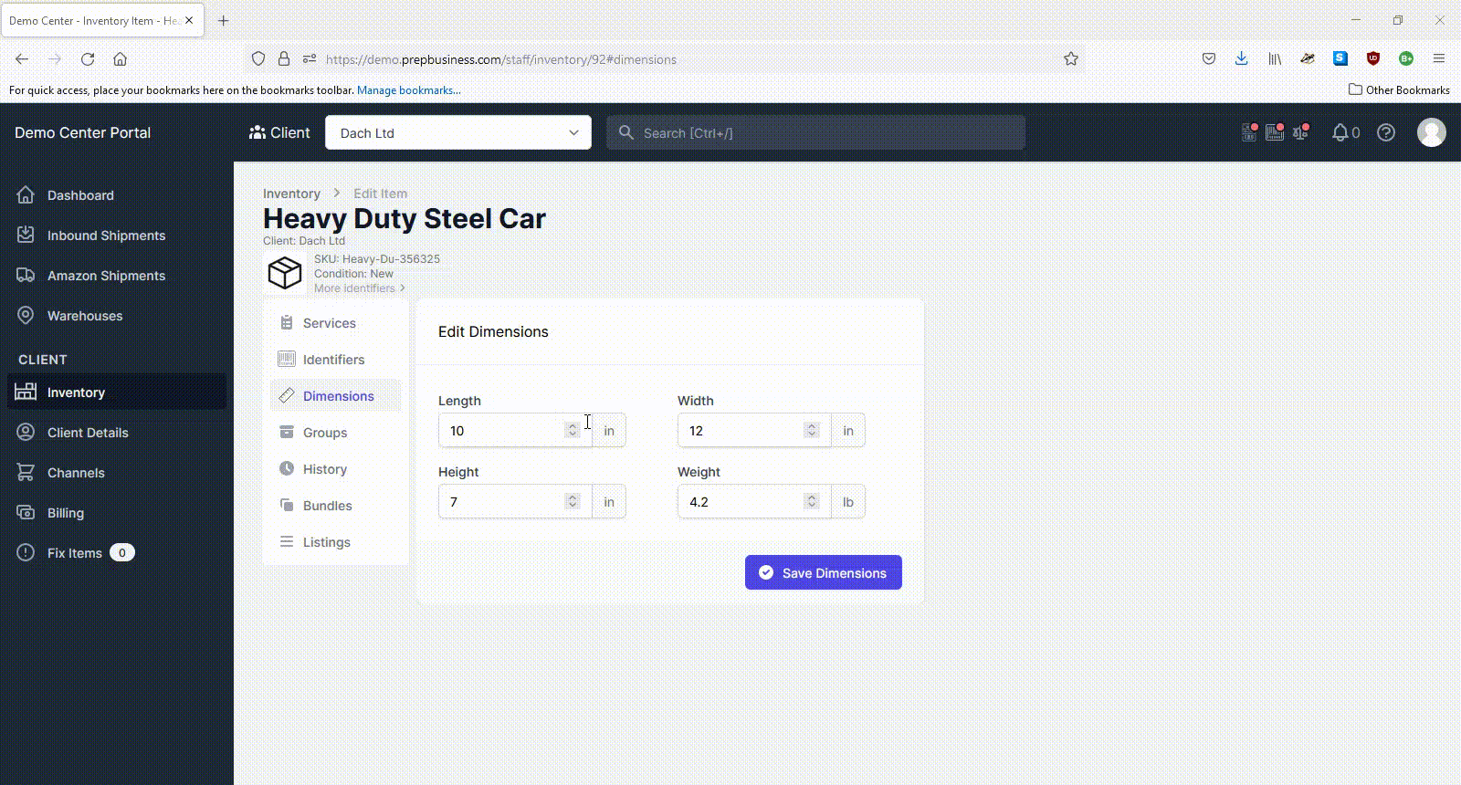Click the Services clipboard icon
The image size is (1461, 785).
287,322
